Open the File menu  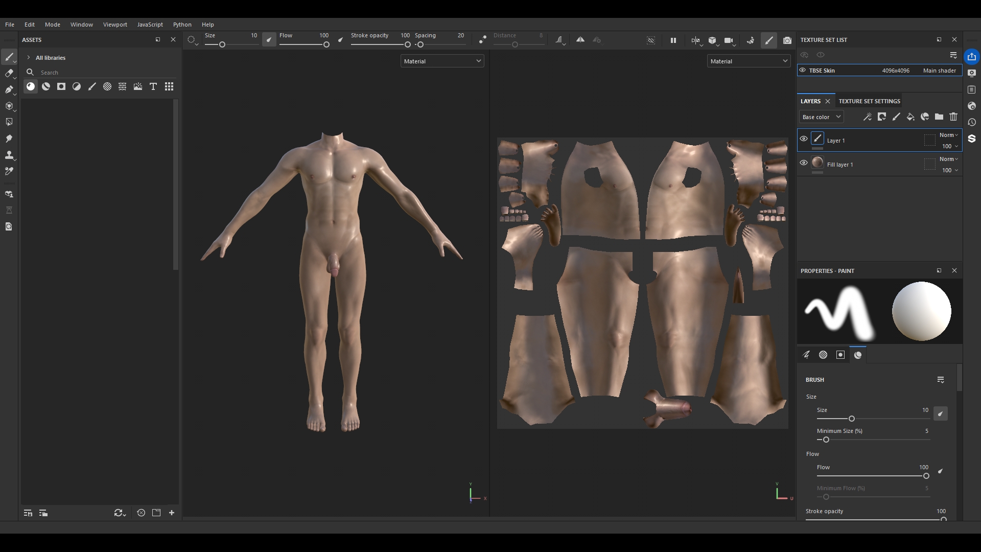[10, 25]
